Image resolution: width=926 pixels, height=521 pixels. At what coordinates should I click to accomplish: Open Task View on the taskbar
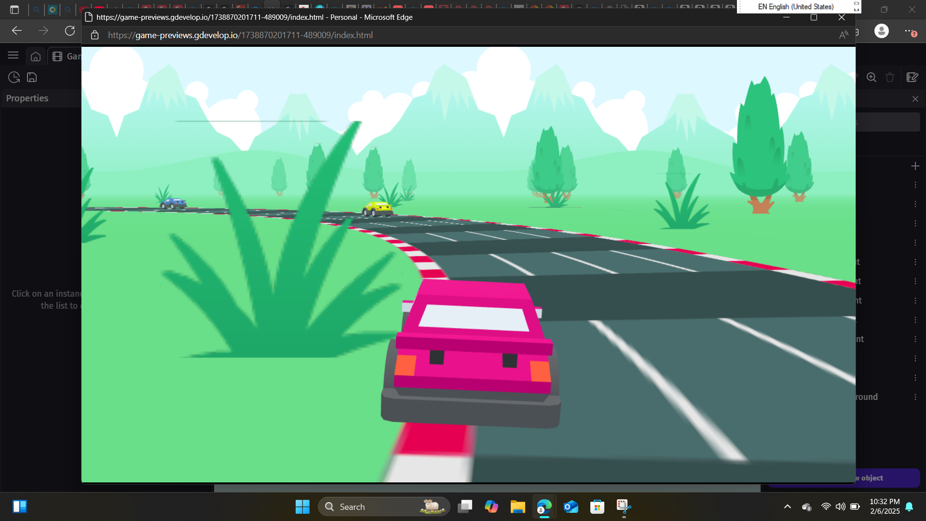(x=465, y=507)
